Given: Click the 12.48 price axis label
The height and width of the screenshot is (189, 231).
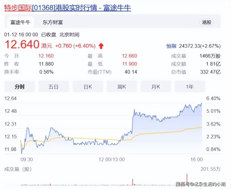Looking at the screenshot, I should (x=11, y=111).
